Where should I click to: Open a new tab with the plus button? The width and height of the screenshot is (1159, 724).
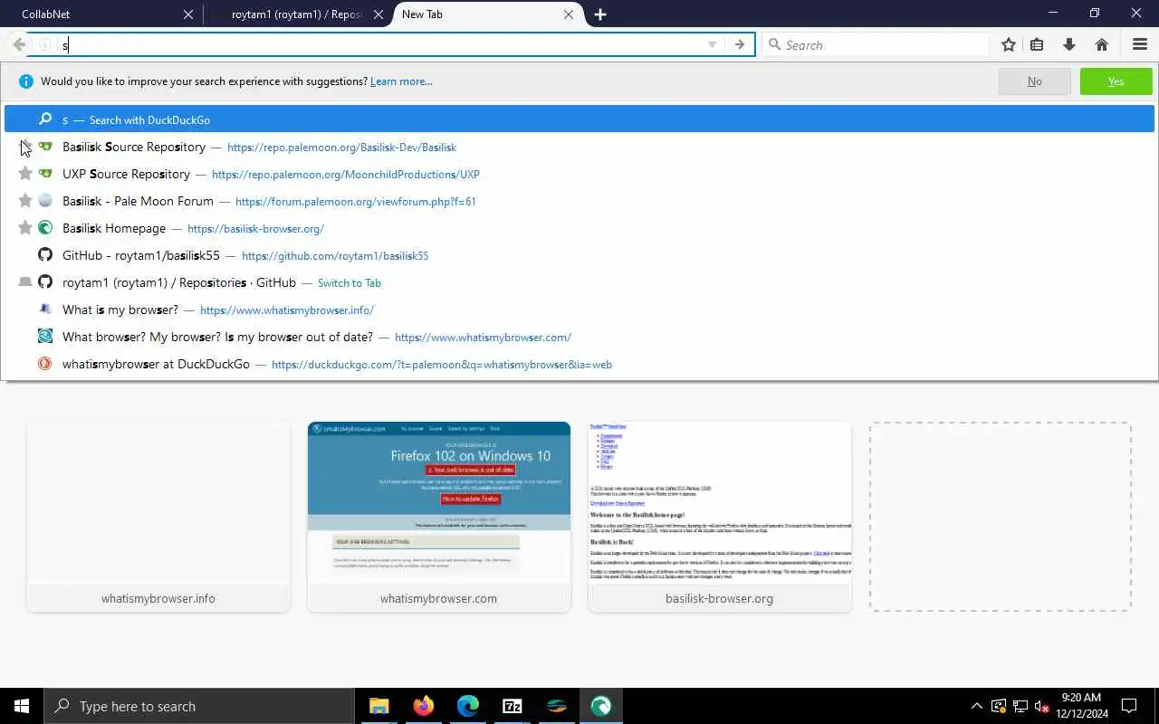pyautogui.click(x=600, y=14)
